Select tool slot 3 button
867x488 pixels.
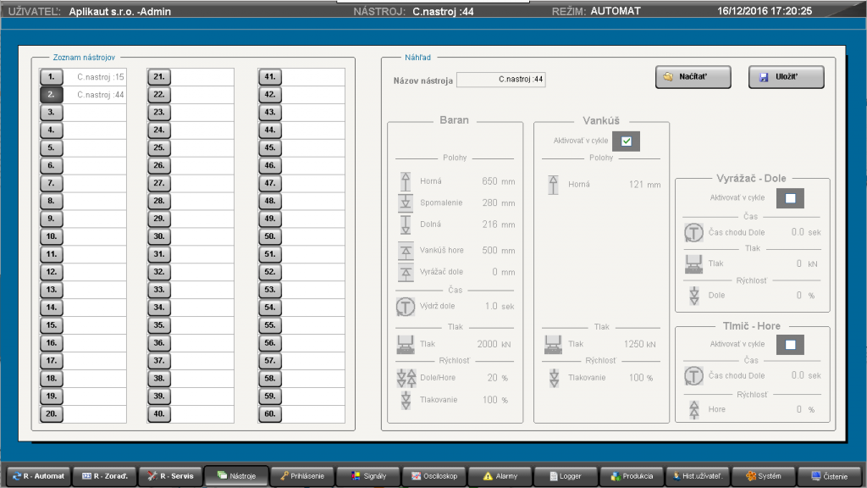coord(51,113)
